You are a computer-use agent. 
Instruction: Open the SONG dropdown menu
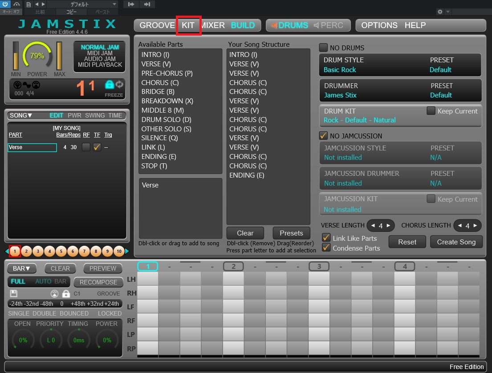click(21, 115)
